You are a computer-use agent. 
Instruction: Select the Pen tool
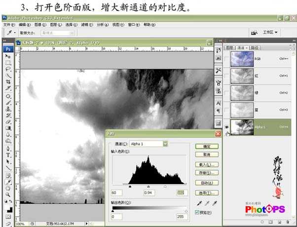tap(8, 149)
